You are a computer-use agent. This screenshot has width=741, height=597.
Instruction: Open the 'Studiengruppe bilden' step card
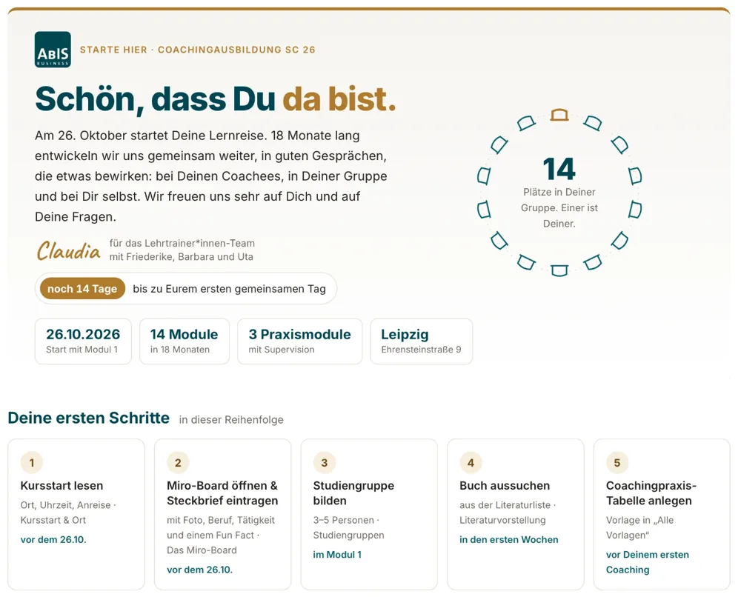[x=369, y=514]
